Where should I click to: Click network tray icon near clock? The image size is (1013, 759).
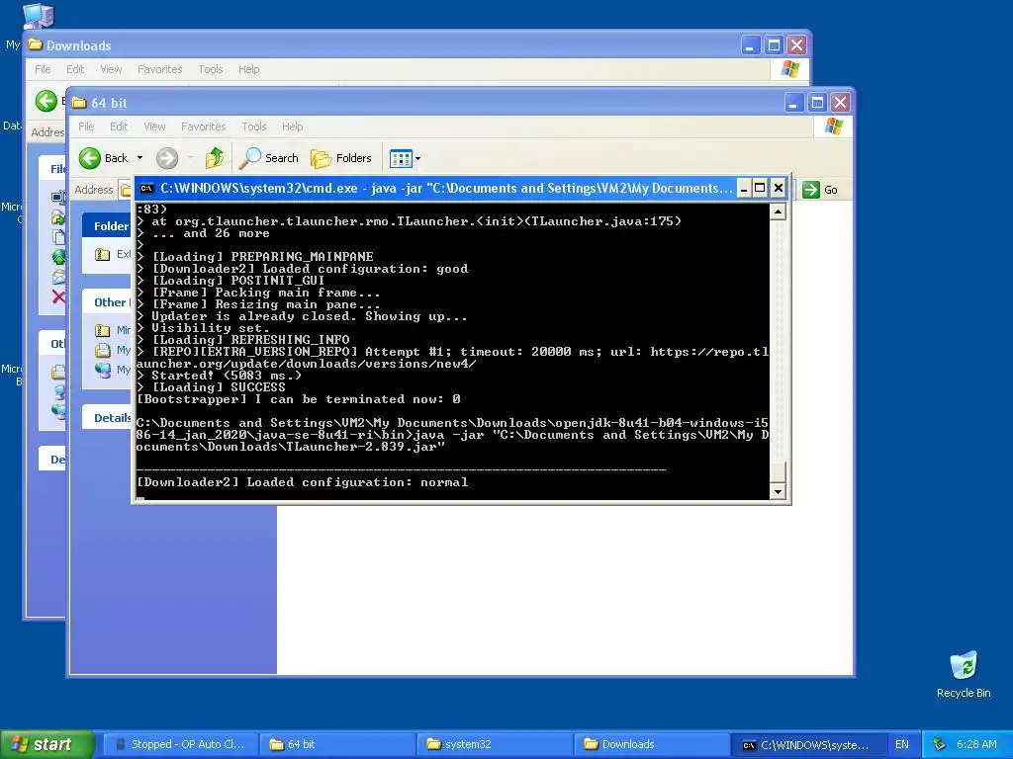point(940,744)
